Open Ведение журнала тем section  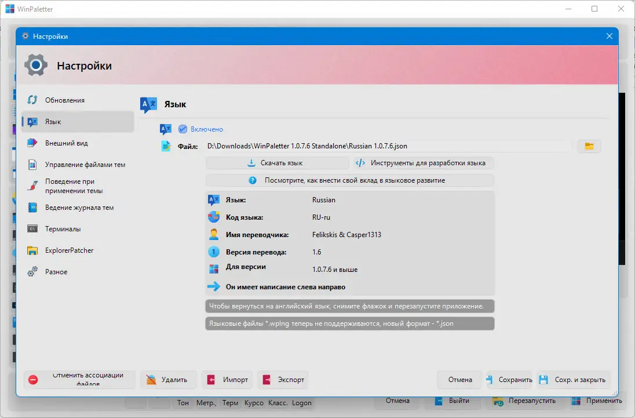pyautogui.click(x=78, y=208)
